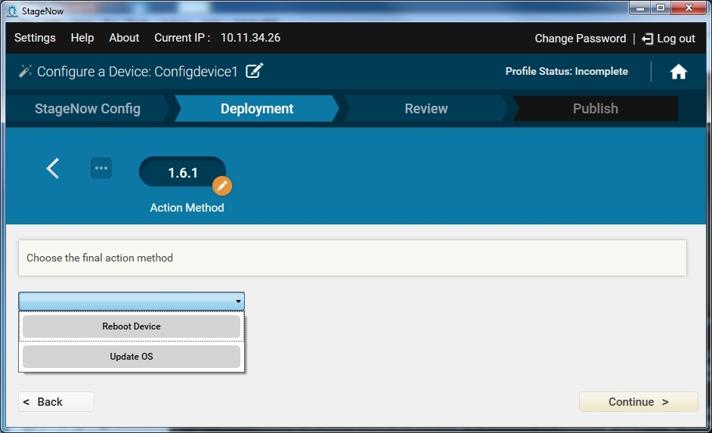Switch to StageNow Config step tab
The height and width of the screenshot is (433, 712).
click(x=88, y=109)
